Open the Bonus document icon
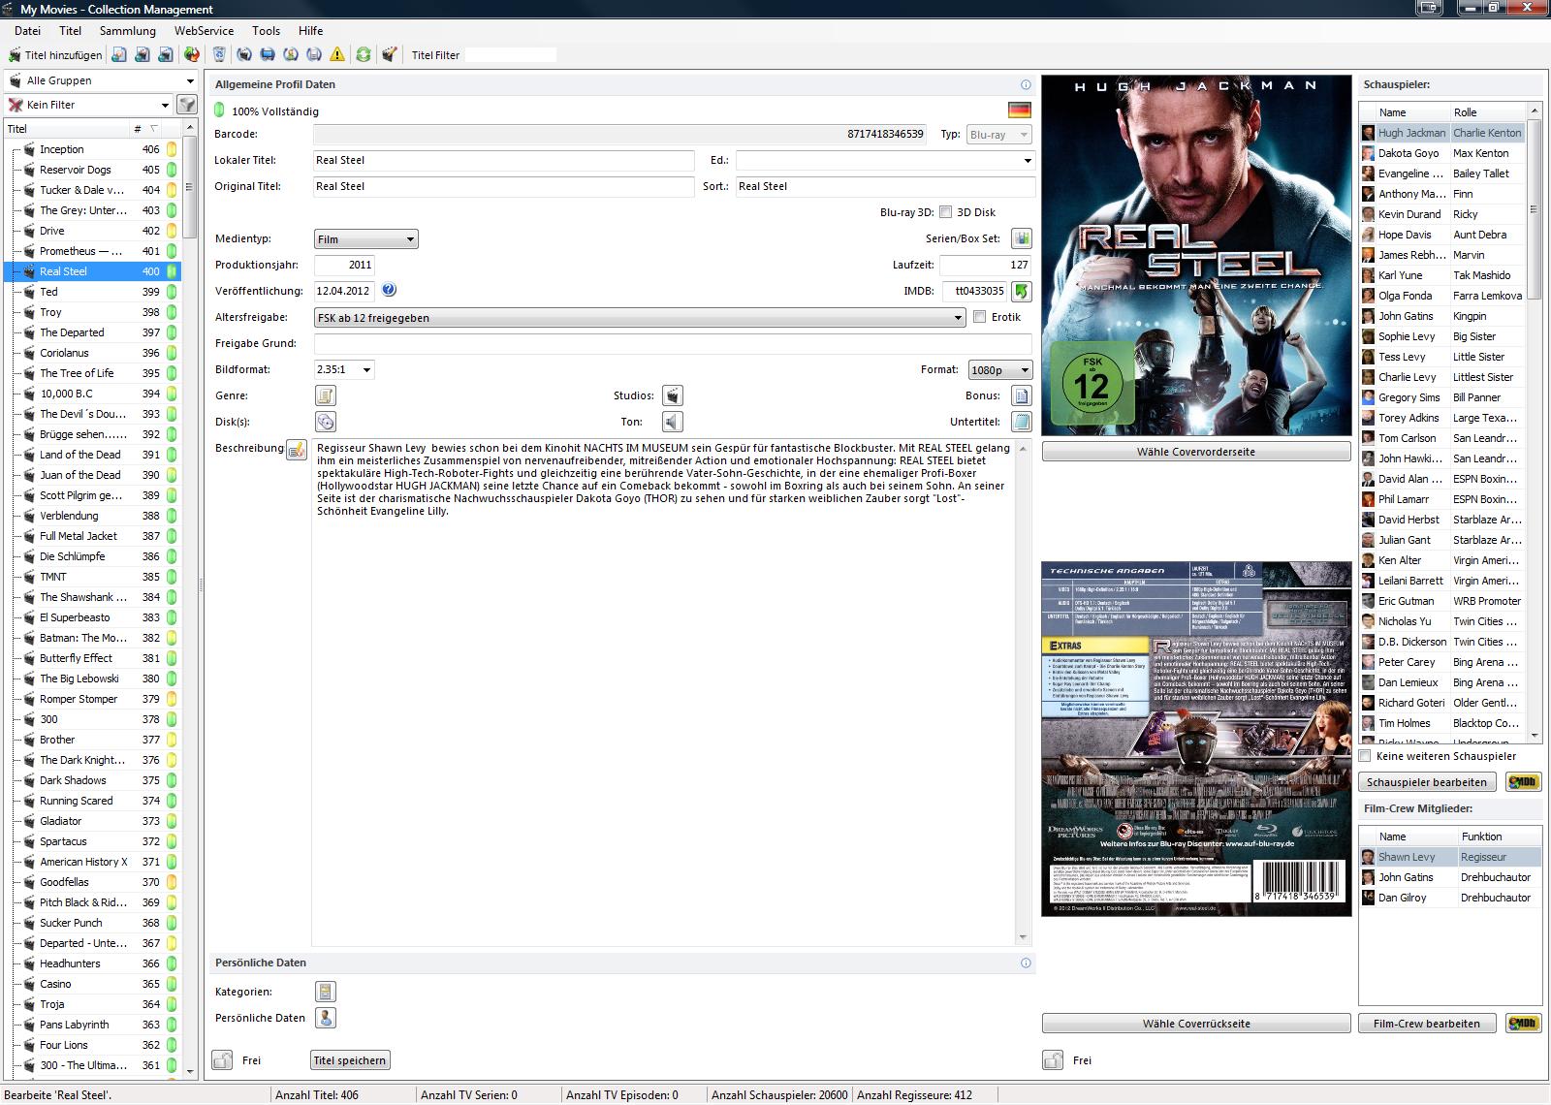 (x=1022, y=395)
